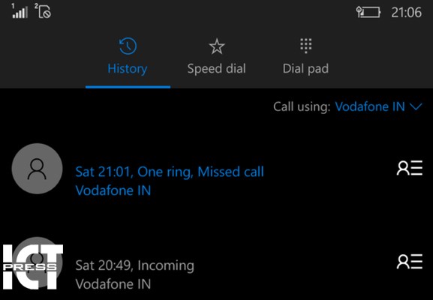Tap the Call using label text

302,106
